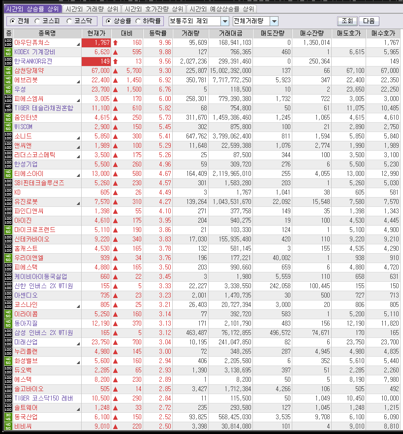
Task: Click rise triangle icon in 솔트웨어 row
Action: point(116,408)
